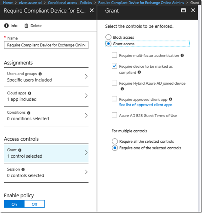
Task: Expand Users and groups assignment
Action: click(x=46, y=77)
